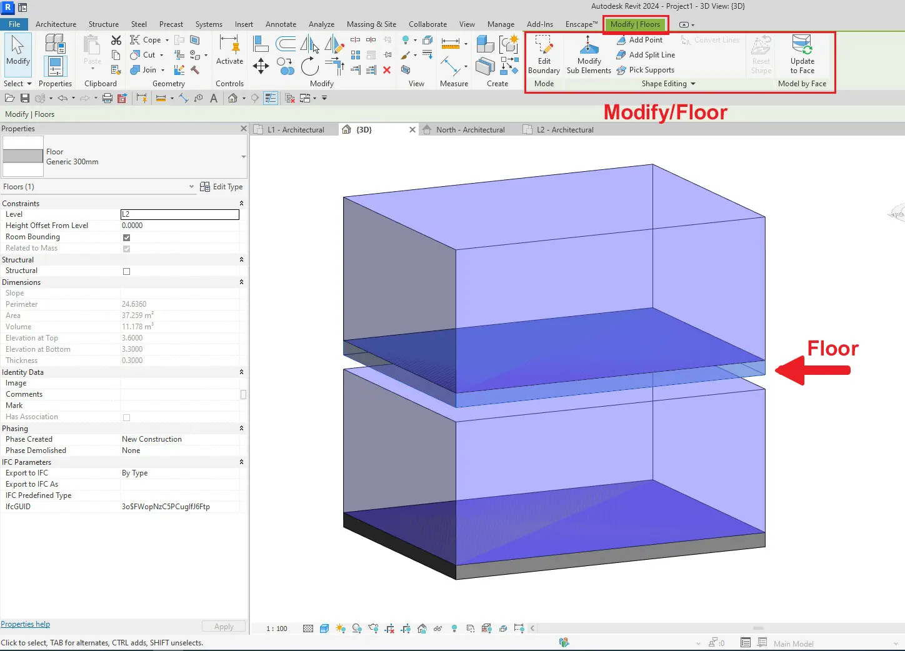Toggle the Structural checkbox

tap(126, 271)
